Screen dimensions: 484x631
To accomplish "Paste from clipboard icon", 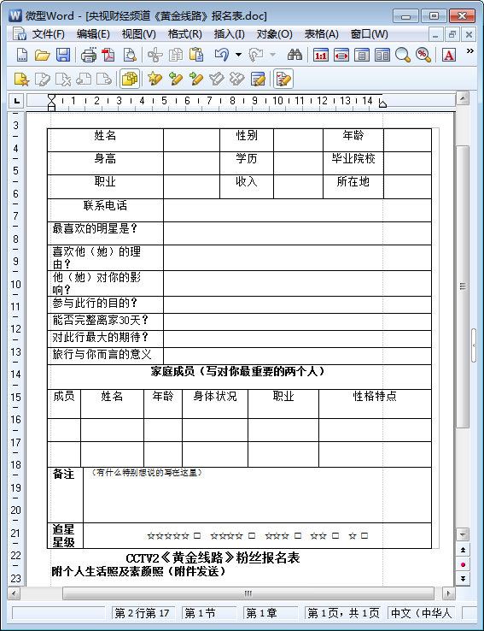I will coord(196,55).
